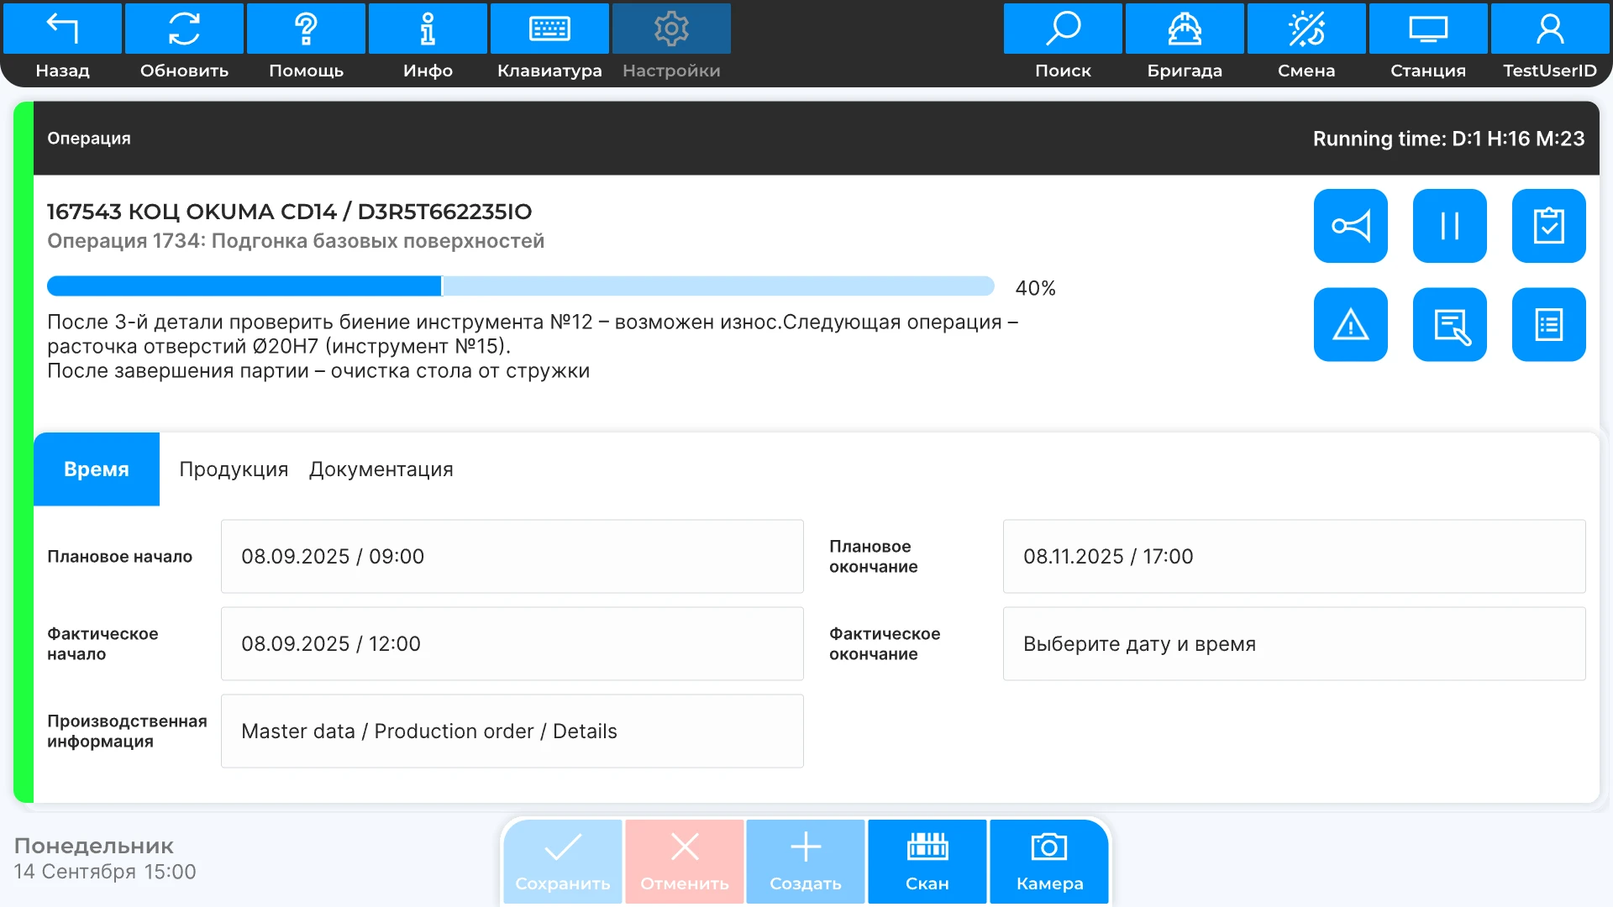Open the Камера button
The height and width of the screenshot is (907, 1613).
pos(1049,862)
